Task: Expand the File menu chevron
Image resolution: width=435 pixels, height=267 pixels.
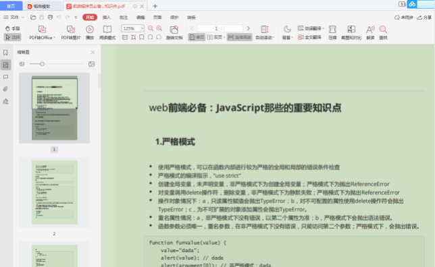Action: click(23, 17)
